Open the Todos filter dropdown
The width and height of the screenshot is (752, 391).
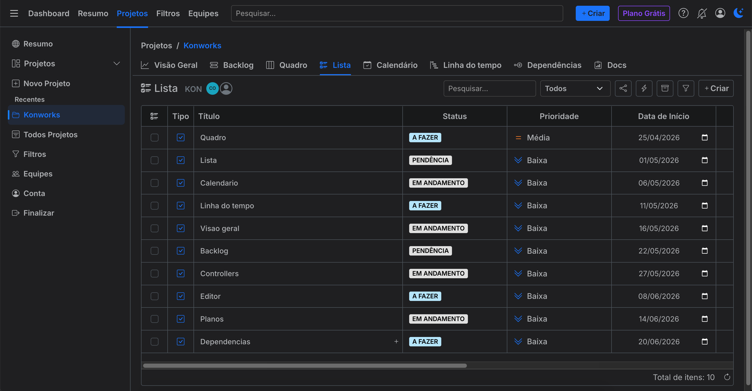coord(575,88)
